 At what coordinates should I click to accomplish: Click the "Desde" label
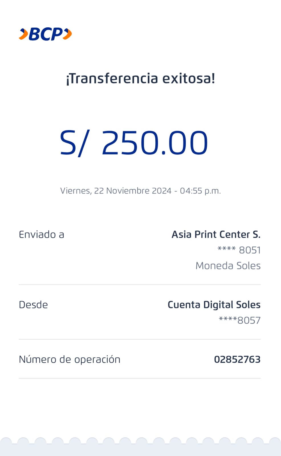point(33,305)
